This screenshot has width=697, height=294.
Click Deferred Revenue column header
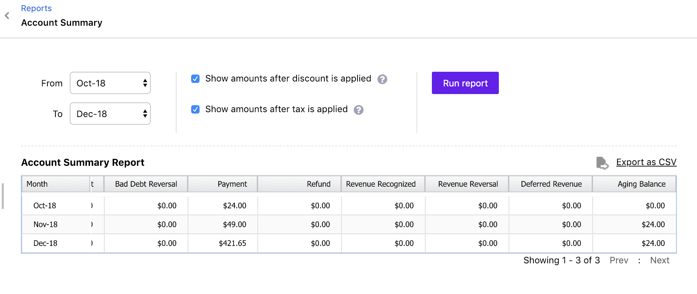coord(551,184)
